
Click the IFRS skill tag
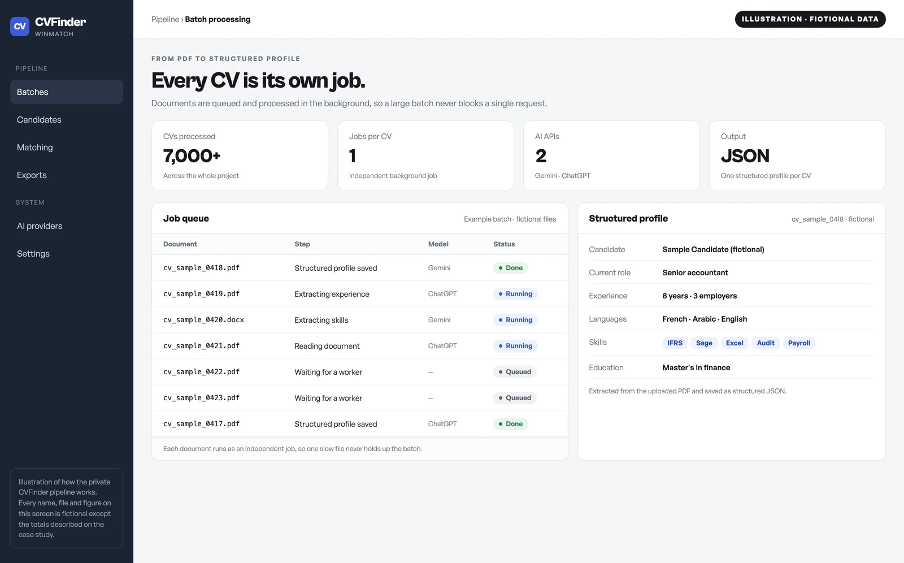click(x=675, y=343)
